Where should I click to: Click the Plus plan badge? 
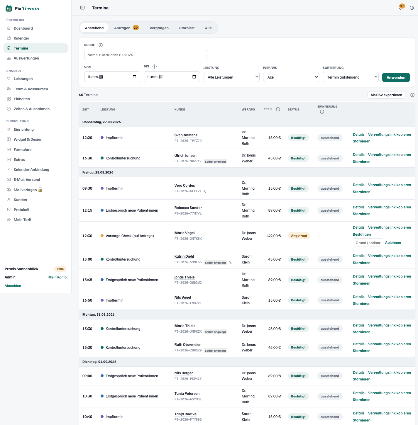(x=60, y=269)
